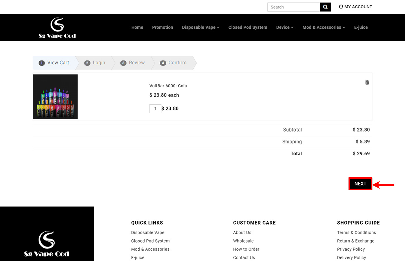Click the 'CUSTOMER CARE' heading
Image resolution: width=405 pixels, height=261 pixels.
[x=254, y=223]
